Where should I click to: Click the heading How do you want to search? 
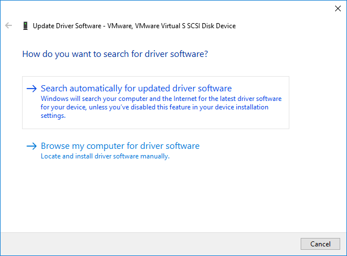[x=115, y=54]
